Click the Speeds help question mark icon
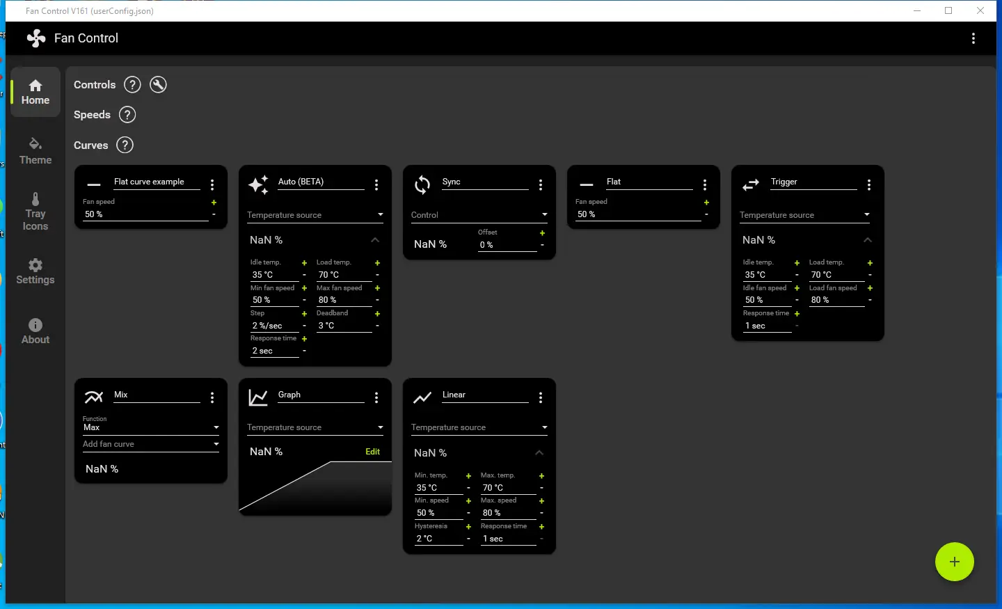Screen dimensions: 1002x609 127,115
